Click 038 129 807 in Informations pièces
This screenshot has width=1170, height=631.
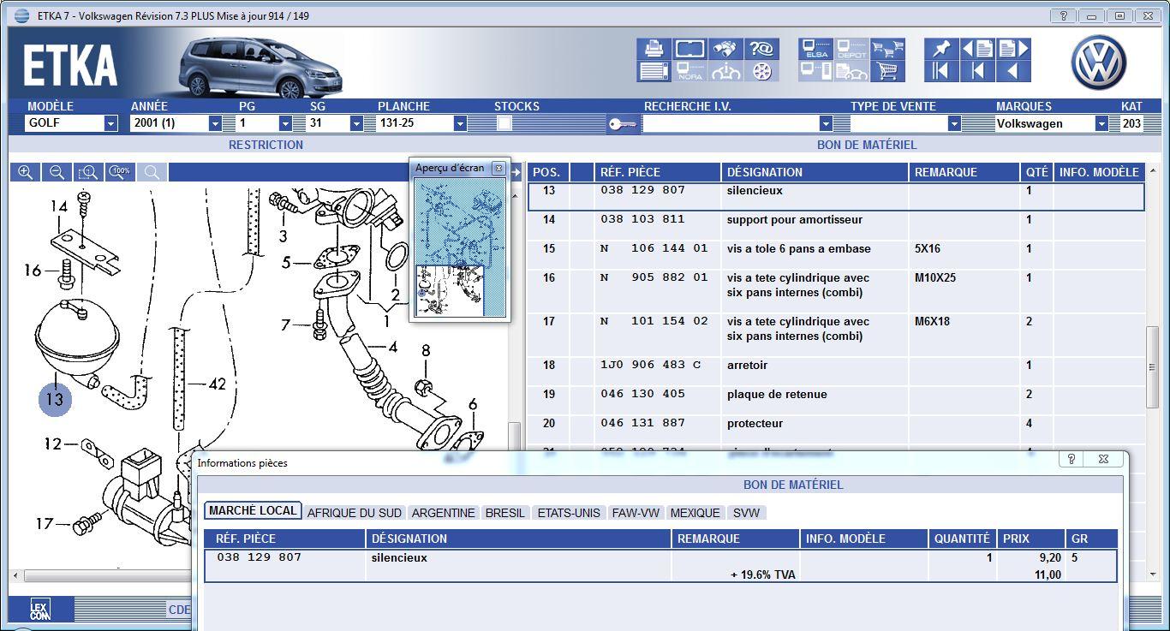tap(259, 557)
